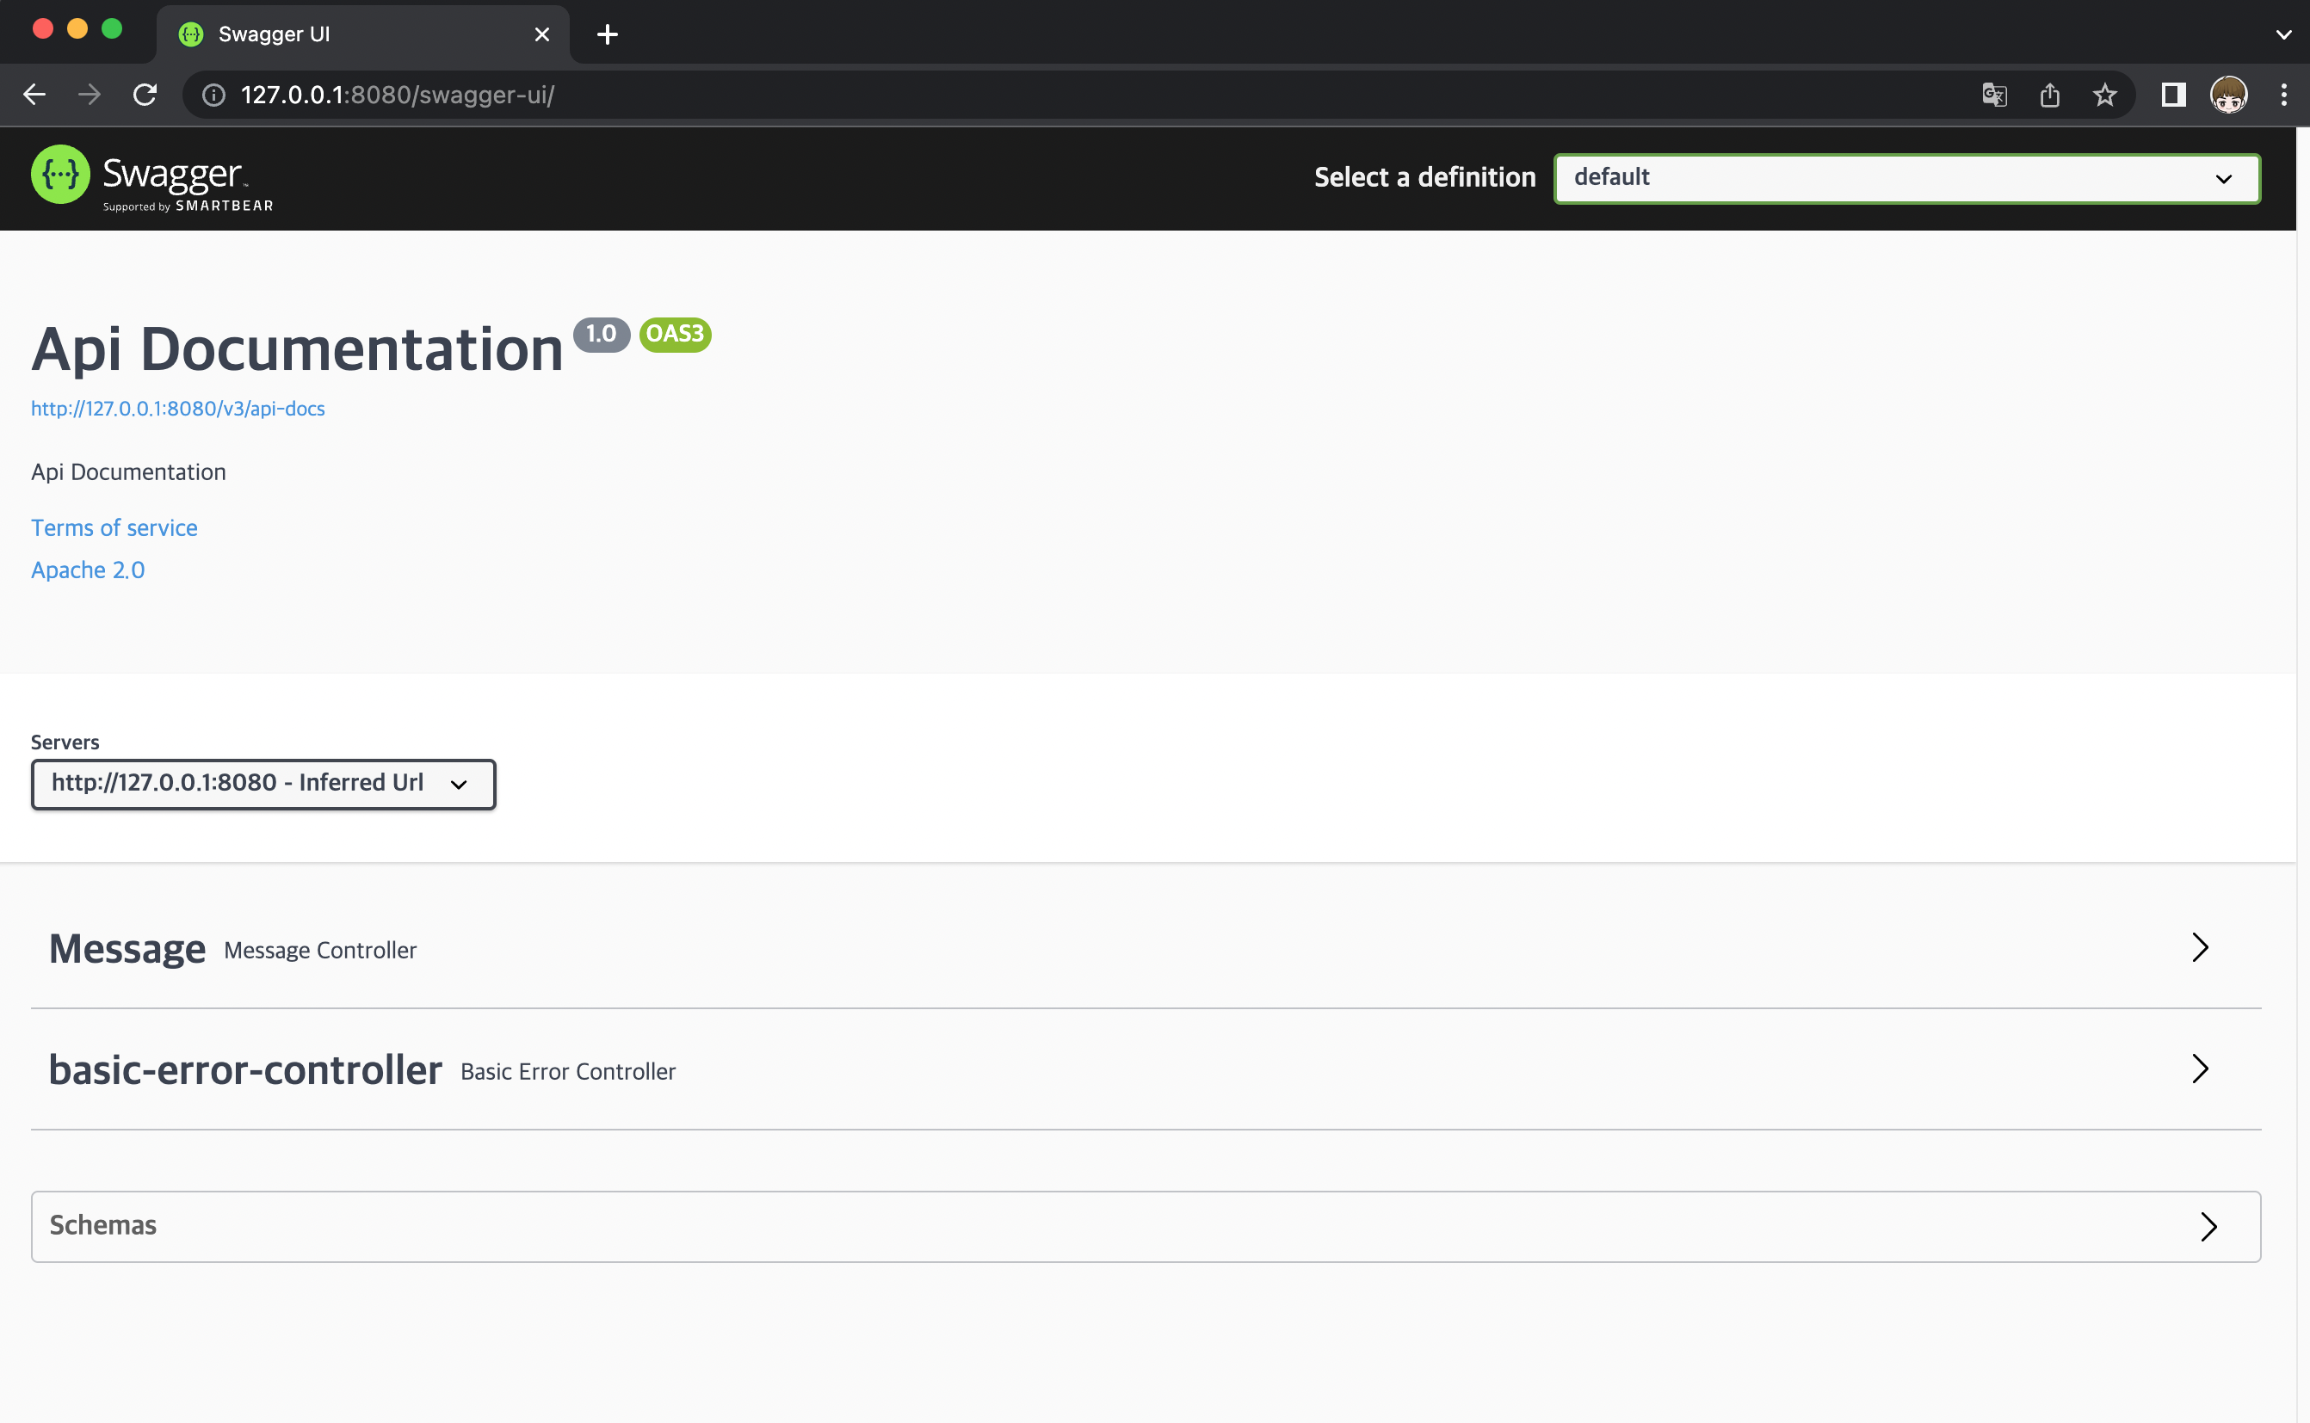Reload the Swagger UI page
The image size is (2310, 1423).
(x=145, y=95)
